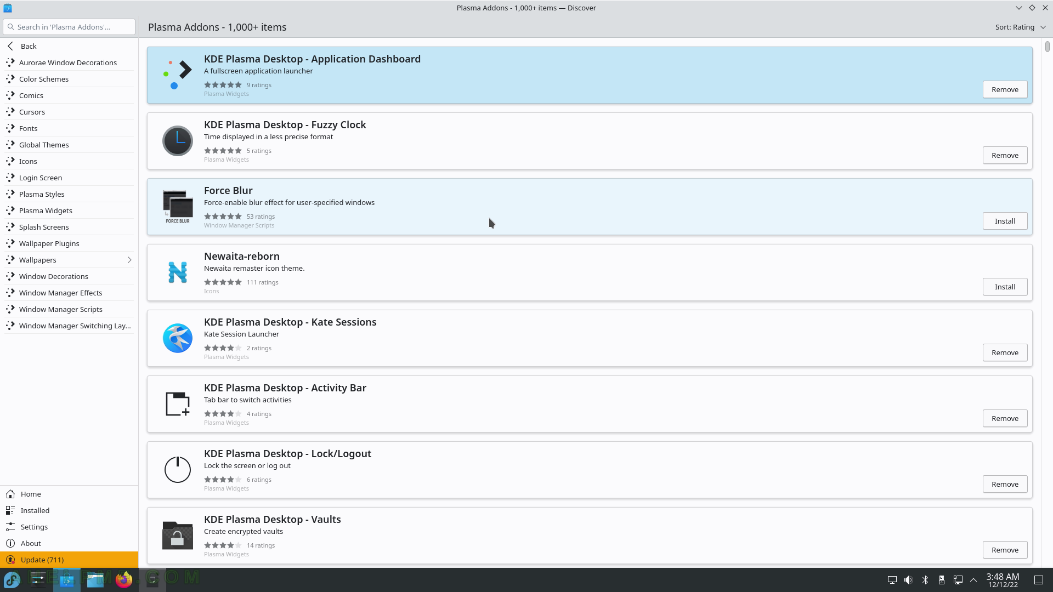
Task: Expand the Wallpapers category chevron
Action: (129, 260)
